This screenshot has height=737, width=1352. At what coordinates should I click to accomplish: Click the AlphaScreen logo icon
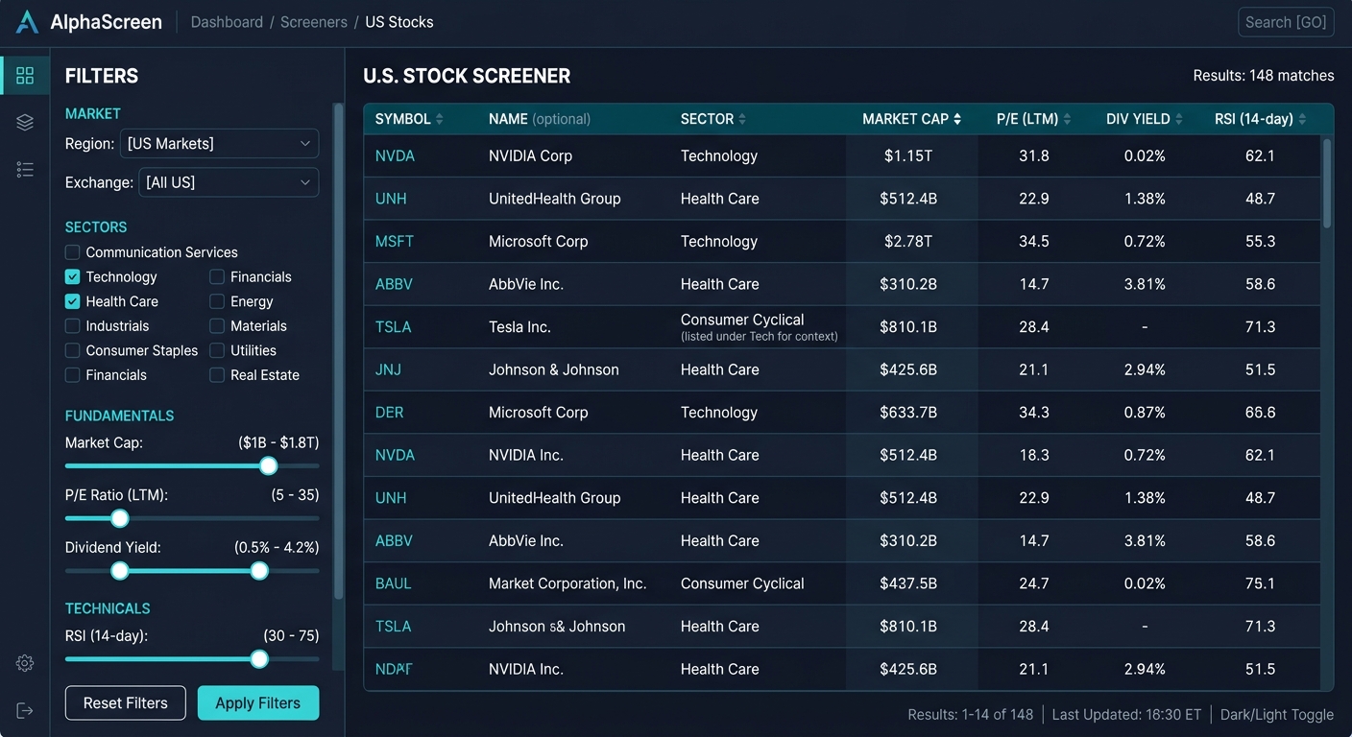(28, 22)
